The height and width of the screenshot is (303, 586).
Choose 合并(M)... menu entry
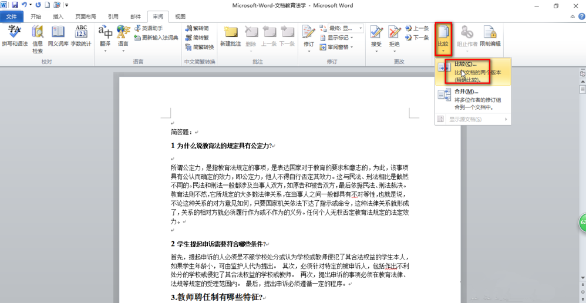[473, 99]
